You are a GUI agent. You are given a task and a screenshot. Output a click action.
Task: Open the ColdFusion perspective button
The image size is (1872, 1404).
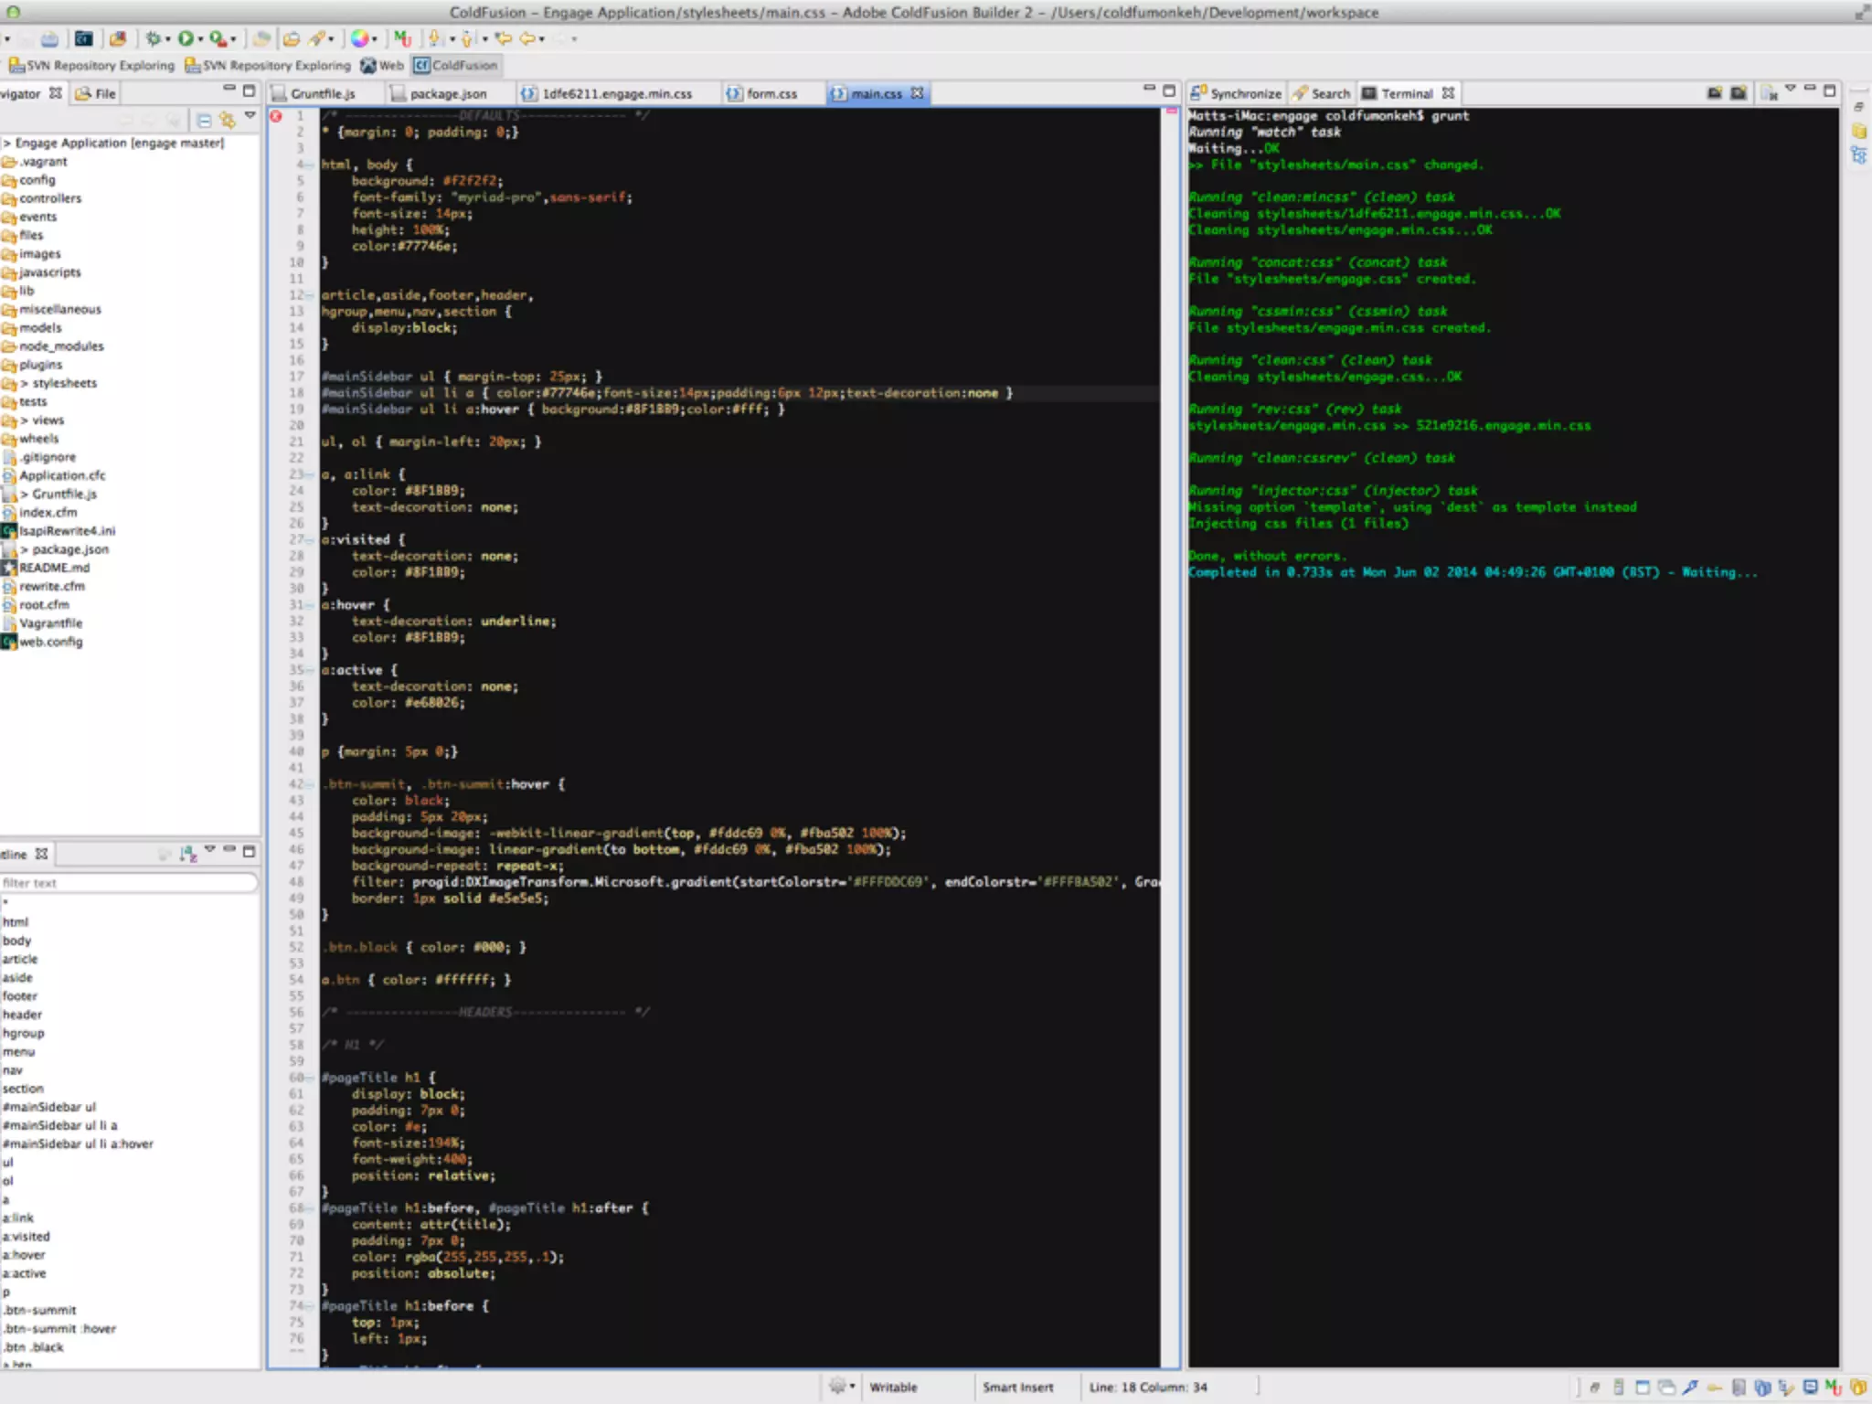coord(456,65)
